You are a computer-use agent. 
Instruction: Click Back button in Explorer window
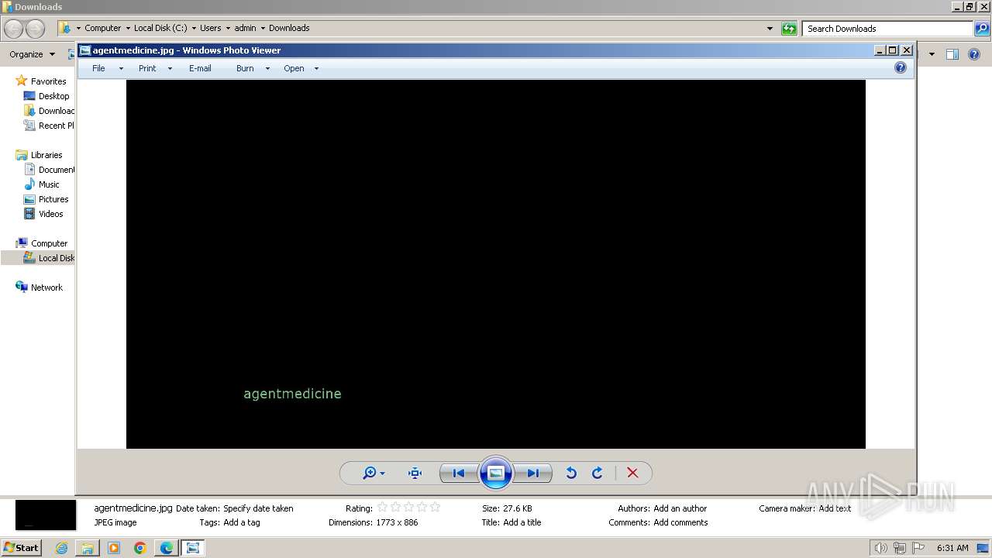click(x=14, y=29)
